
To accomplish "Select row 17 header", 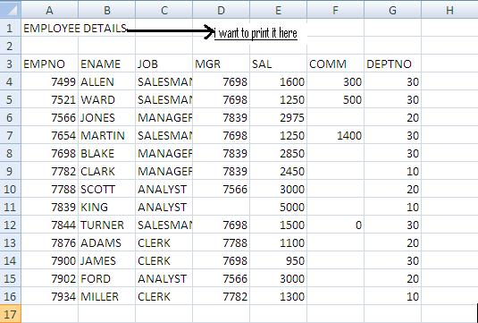I will [x=11, y=314].
